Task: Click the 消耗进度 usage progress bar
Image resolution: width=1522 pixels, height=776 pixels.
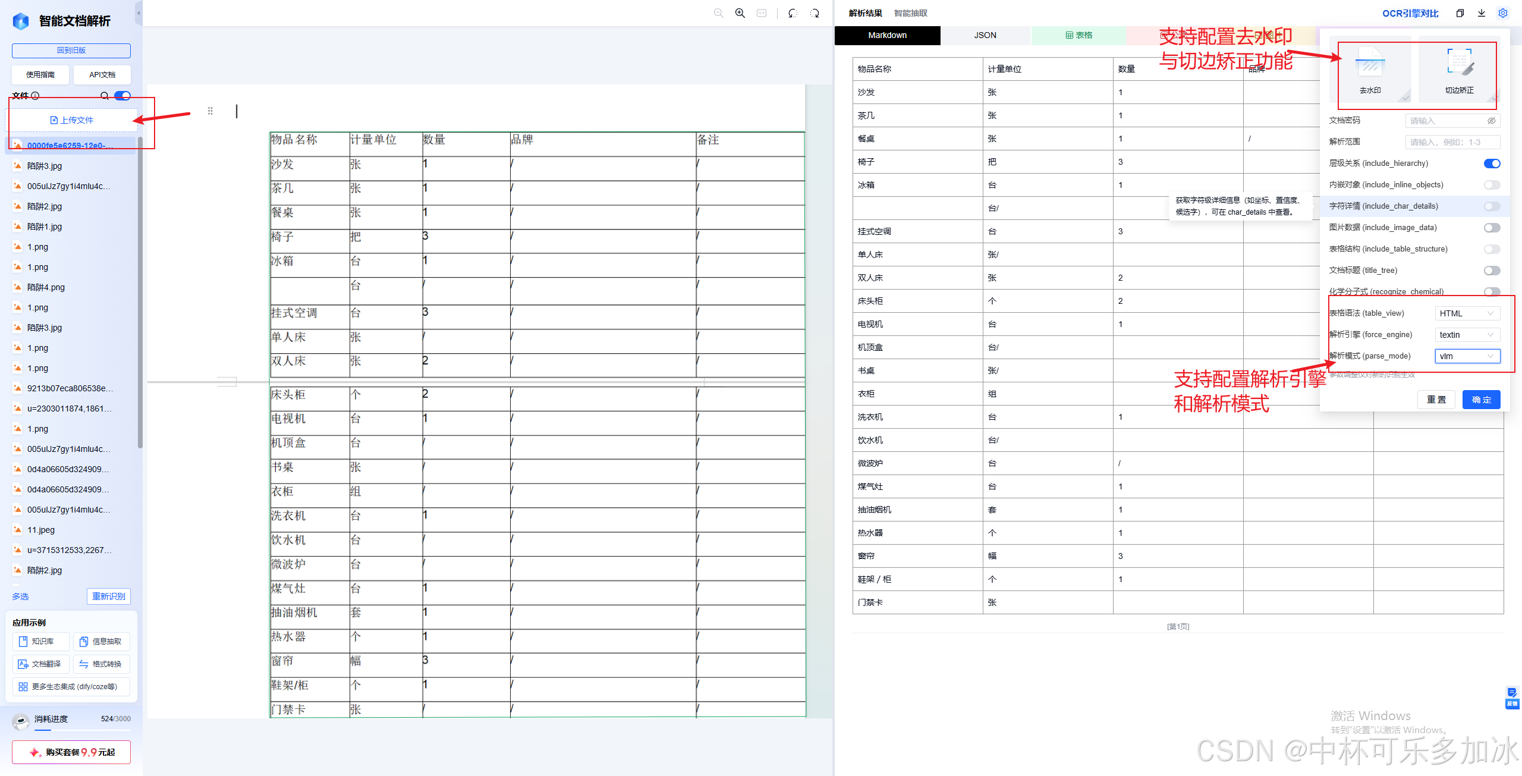Action: tap(83, 730)
